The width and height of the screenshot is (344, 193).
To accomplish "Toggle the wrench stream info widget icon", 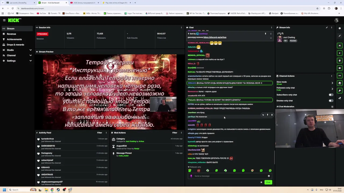I will (x=340, y=91).
